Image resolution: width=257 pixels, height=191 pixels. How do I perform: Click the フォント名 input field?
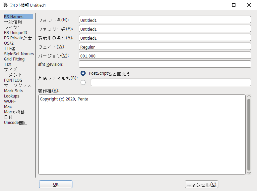(x=165, y=19)
